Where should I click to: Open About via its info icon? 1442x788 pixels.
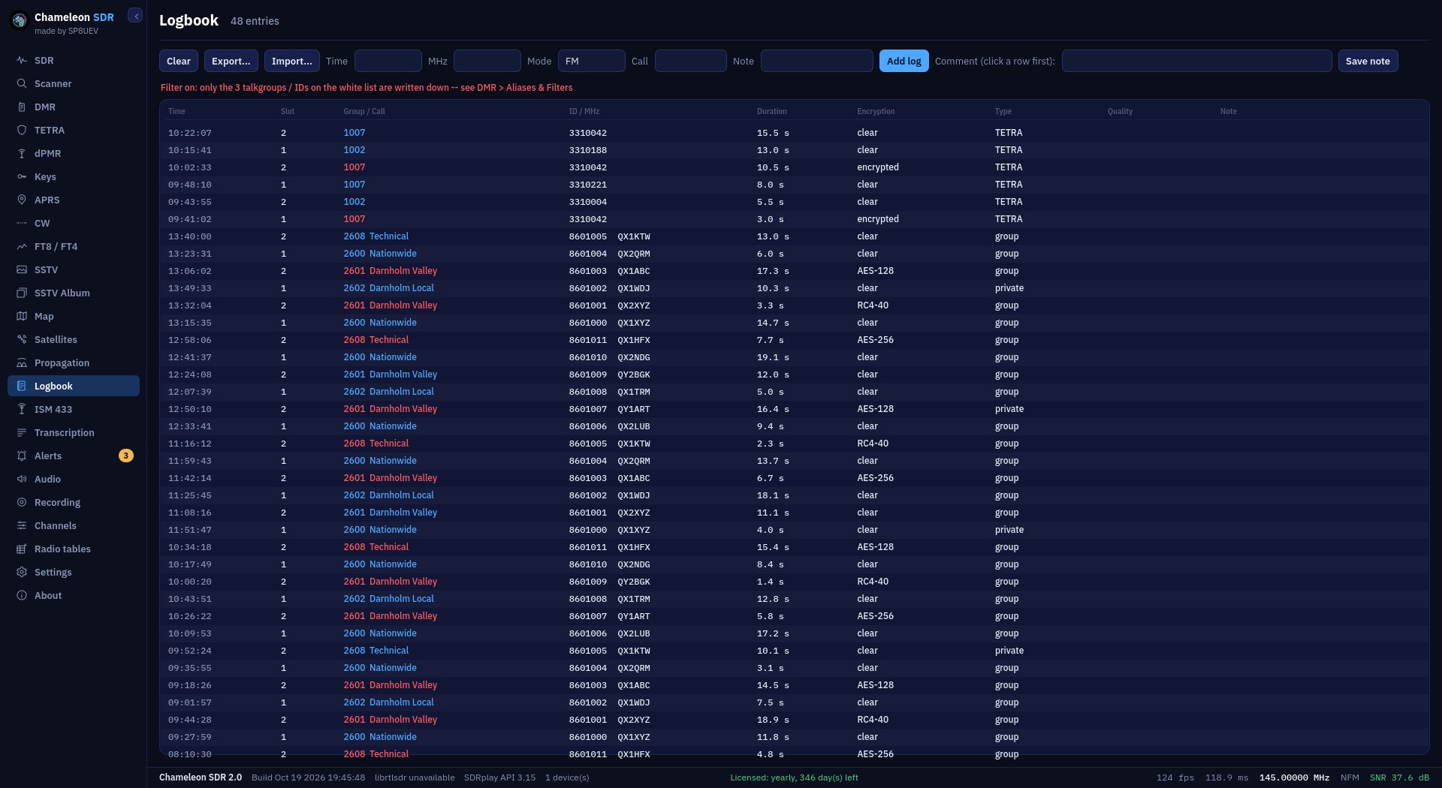click(22, 595)
